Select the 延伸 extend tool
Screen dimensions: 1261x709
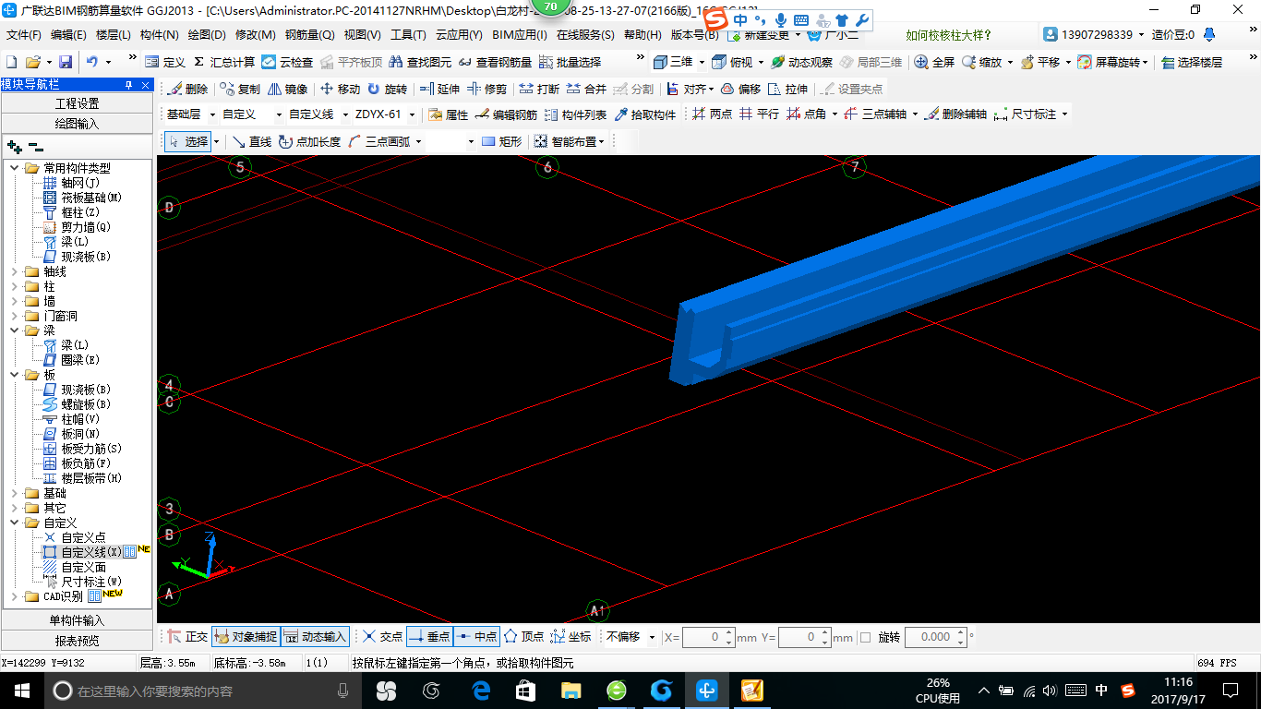coord(439,89)
